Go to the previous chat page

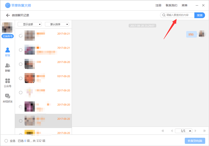pos(171,131)
